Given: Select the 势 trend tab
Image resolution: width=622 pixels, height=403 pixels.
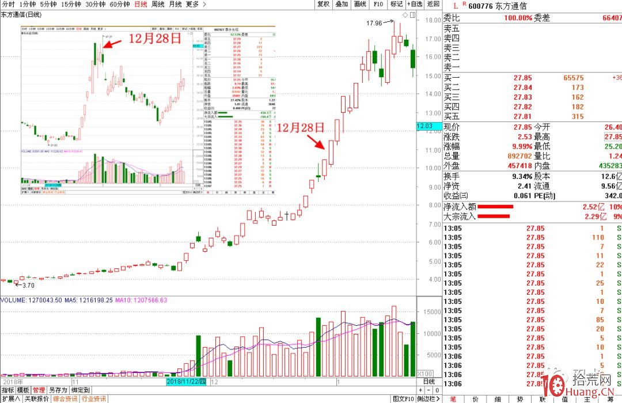Looking at the screenshot, I should [520, 399].
